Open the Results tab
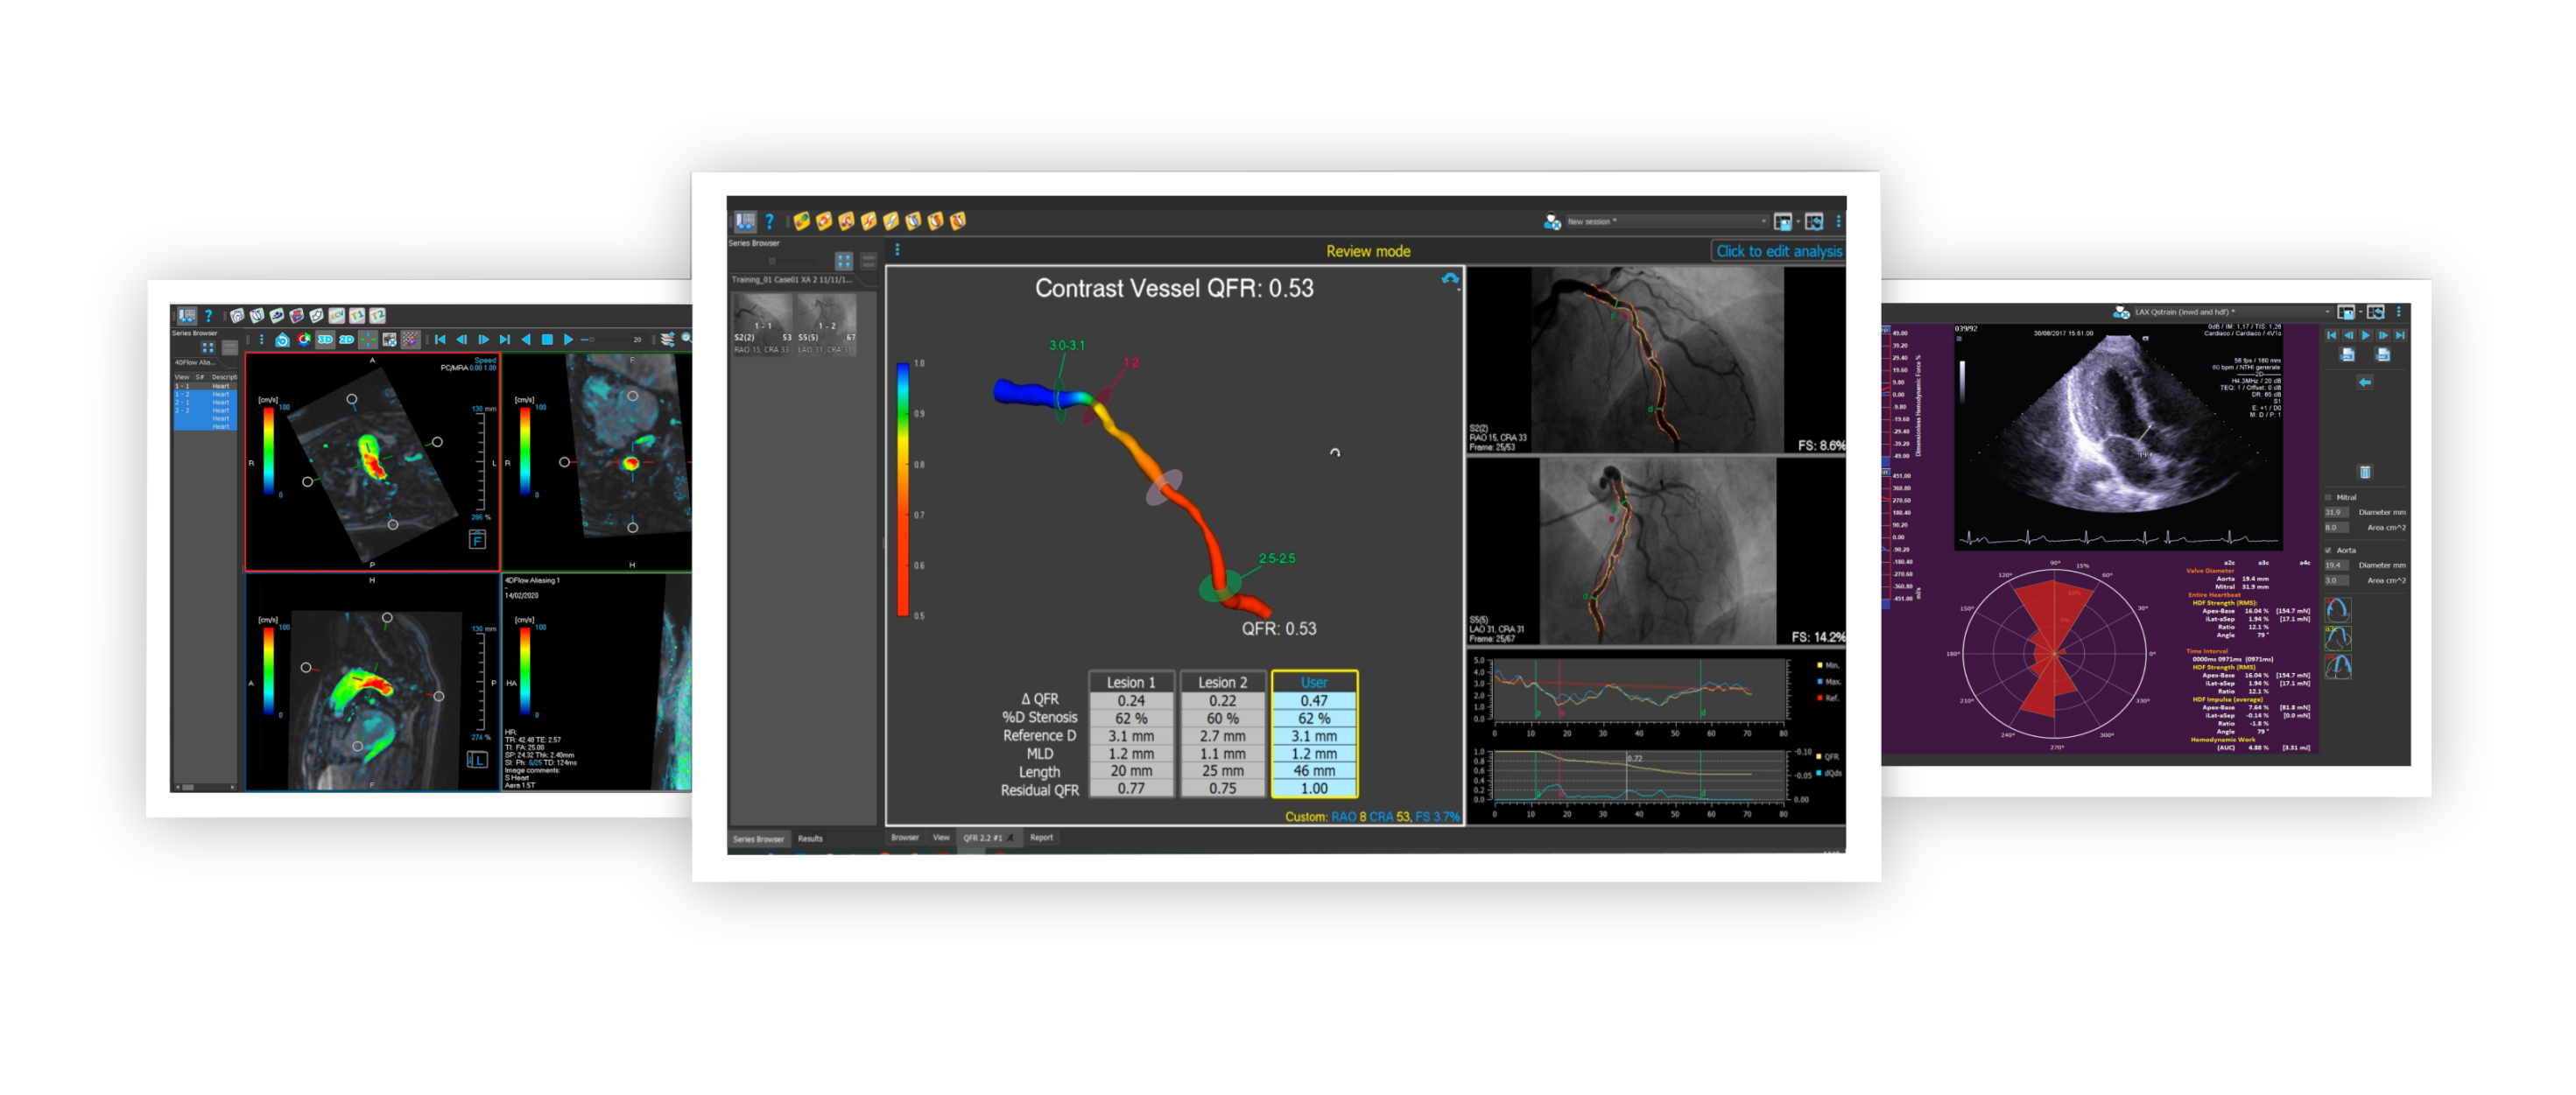This screenshot has width=2576, height=1095. point(810,839)
